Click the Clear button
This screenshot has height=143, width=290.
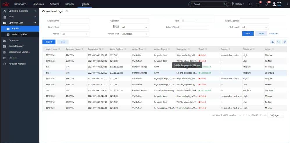click(x=63, y=42)
